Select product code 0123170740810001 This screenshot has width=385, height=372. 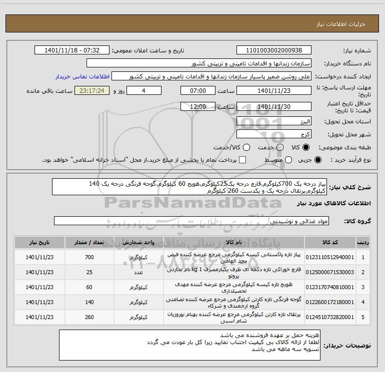tap(330, 287)
